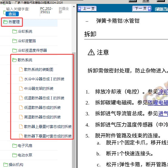
Task: Click document icon for 散热器上悬置衬套总成的拆装
Action: coord(21,127)
